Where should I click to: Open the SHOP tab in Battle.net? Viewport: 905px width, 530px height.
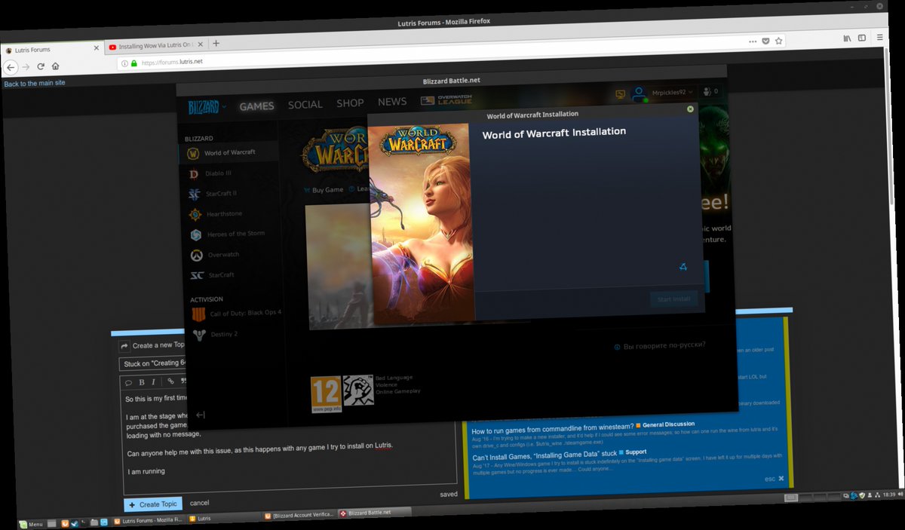[350, 103]
